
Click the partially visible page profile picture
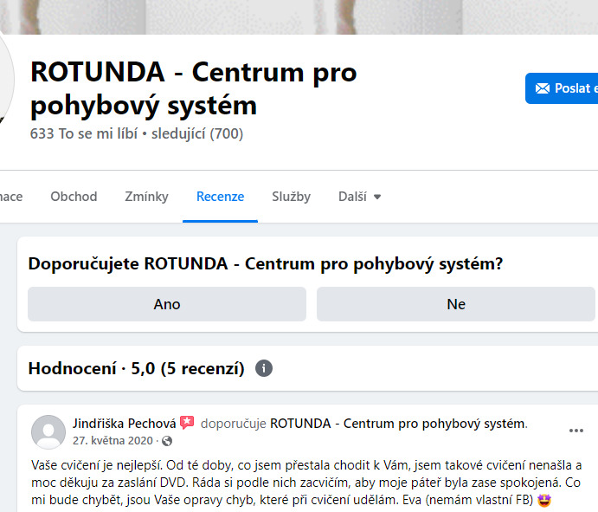pos(7,78)
